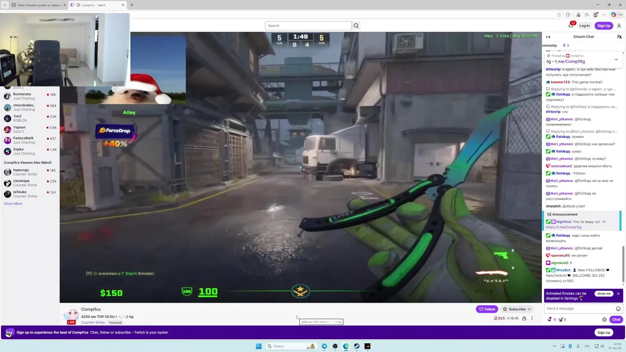This screenshot has height=352, width=626.
Task: Show hidden system tray icons
Action: tap(555, 346)
